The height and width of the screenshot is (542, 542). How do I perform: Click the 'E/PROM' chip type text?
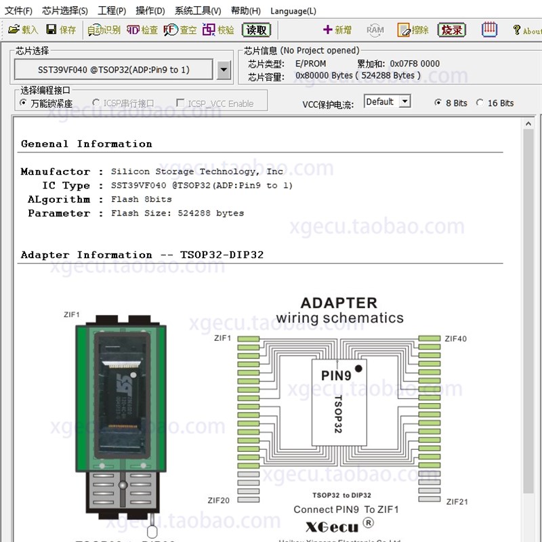(310, 64)
